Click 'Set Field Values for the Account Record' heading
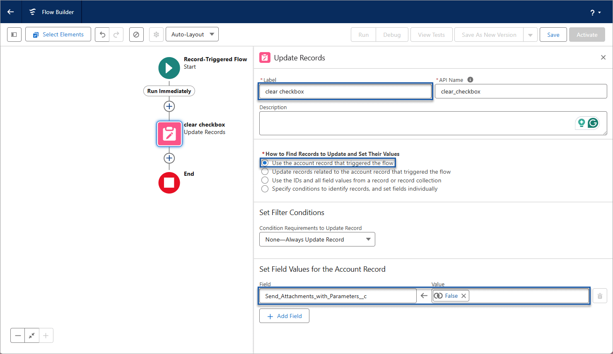The width and height of the screenshot is (613, 354). (322, 269)
